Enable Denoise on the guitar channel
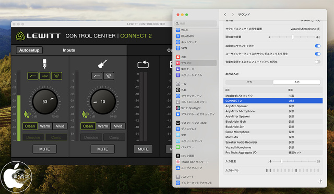Image resolution: width=334 pixels, height=194 pixels. (91, 137)
